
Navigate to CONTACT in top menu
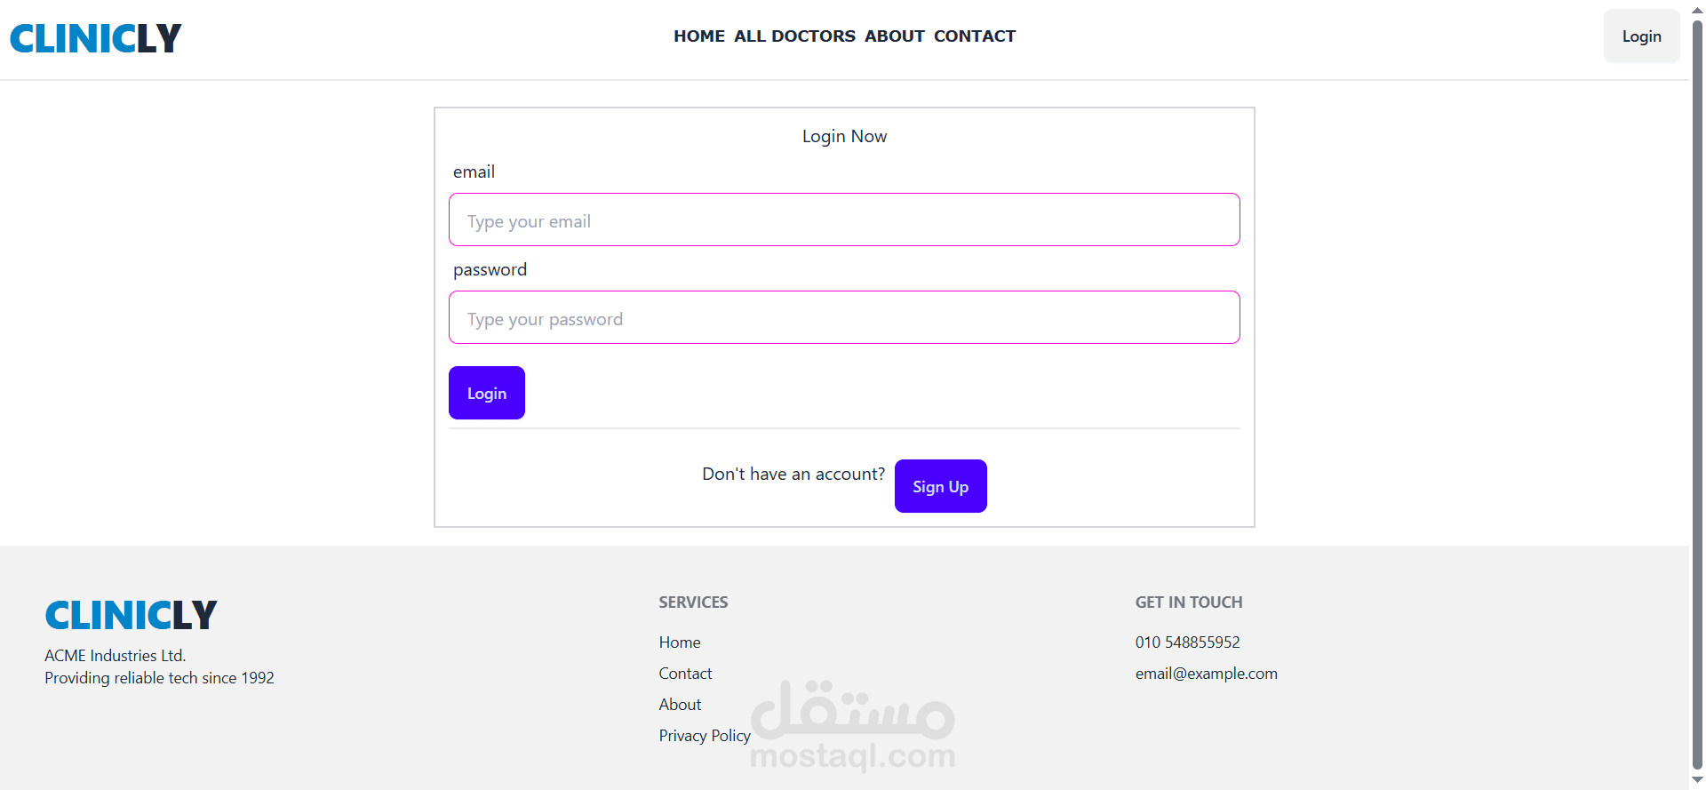click(x=974, y=36)
